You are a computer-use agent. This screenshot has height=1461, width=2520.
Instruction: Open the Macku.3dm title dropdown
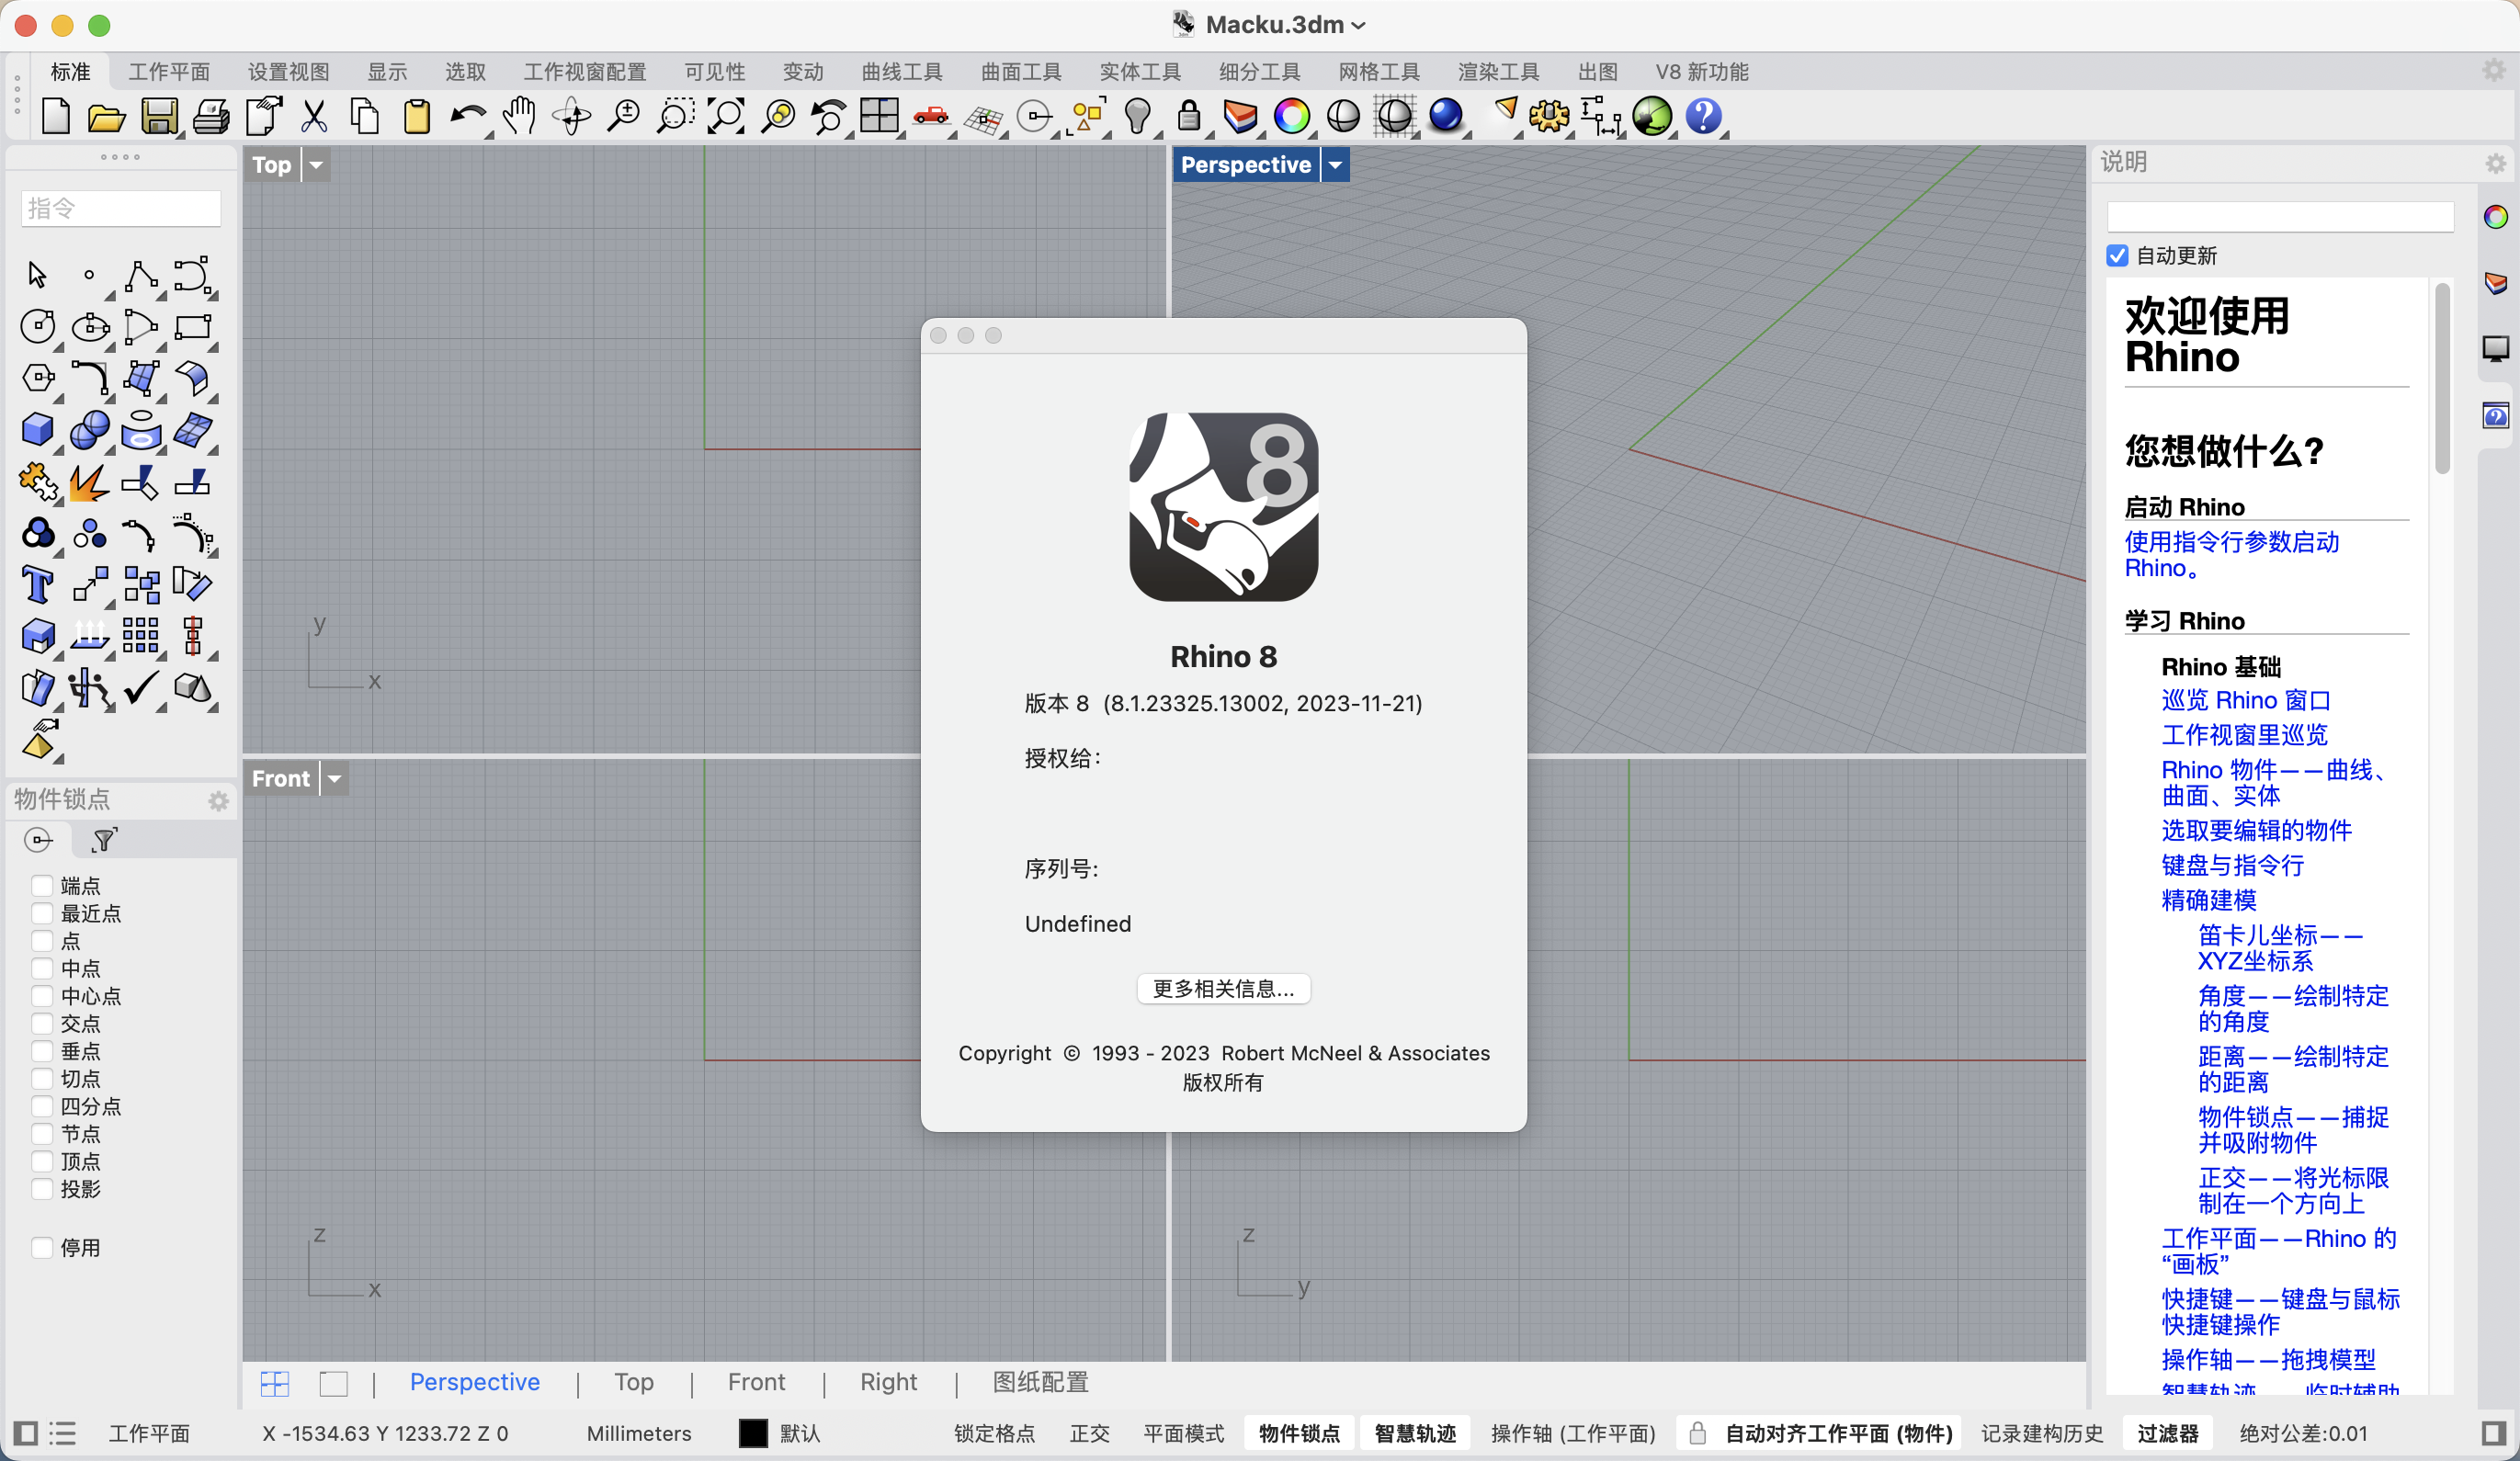1358,26
